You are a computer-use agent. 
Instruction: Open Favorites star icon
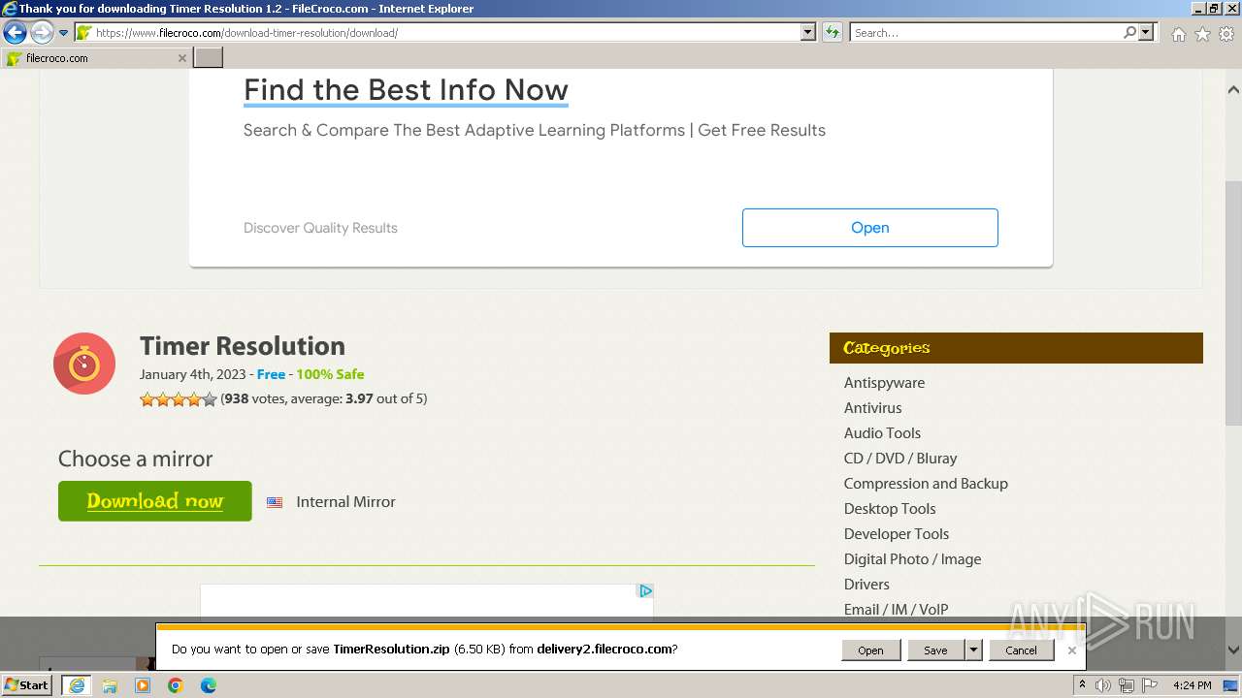pos(1202,34)
